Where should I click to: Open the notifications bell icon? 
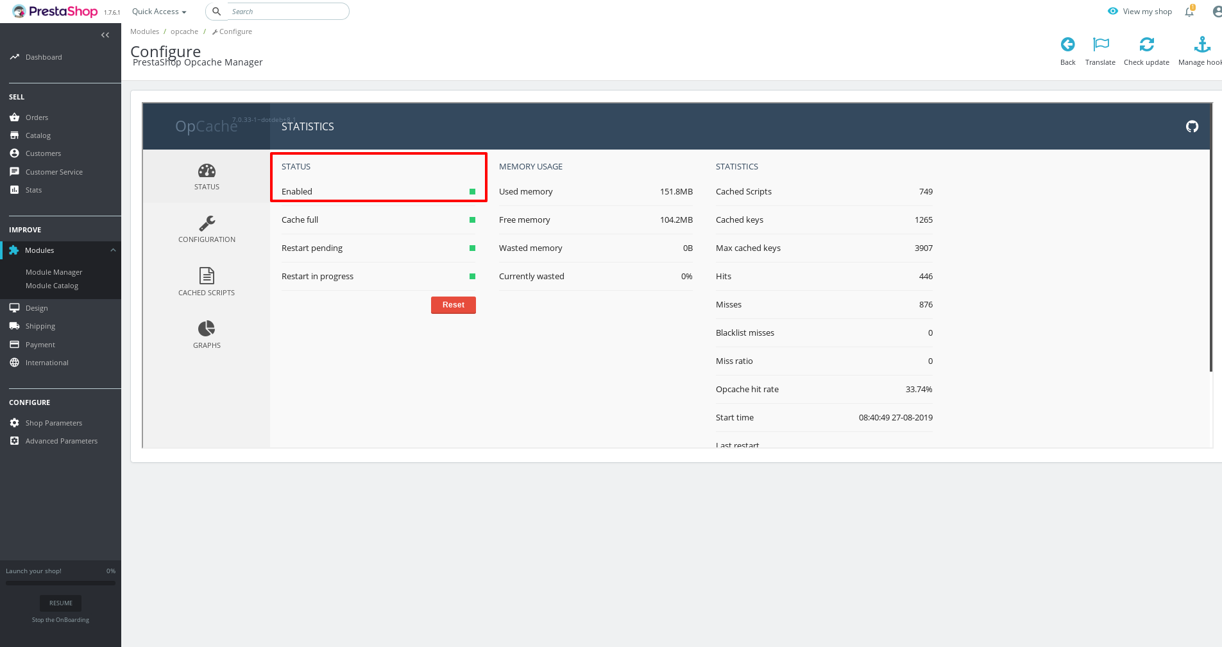click(1189, 12)
